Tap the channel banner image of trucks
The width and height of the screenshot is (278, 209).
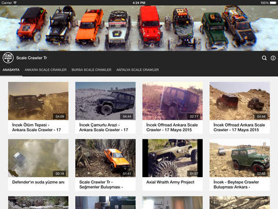tap(139, 28)
